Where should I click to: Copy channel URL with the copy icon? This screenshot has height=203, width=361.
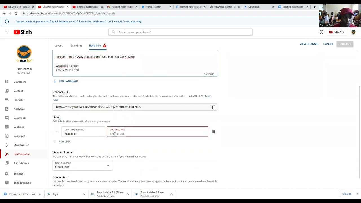click(x=213, y=107)
